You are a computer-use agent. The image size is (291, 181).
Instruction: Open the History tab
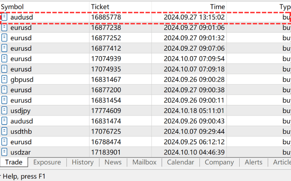[83, 163]
